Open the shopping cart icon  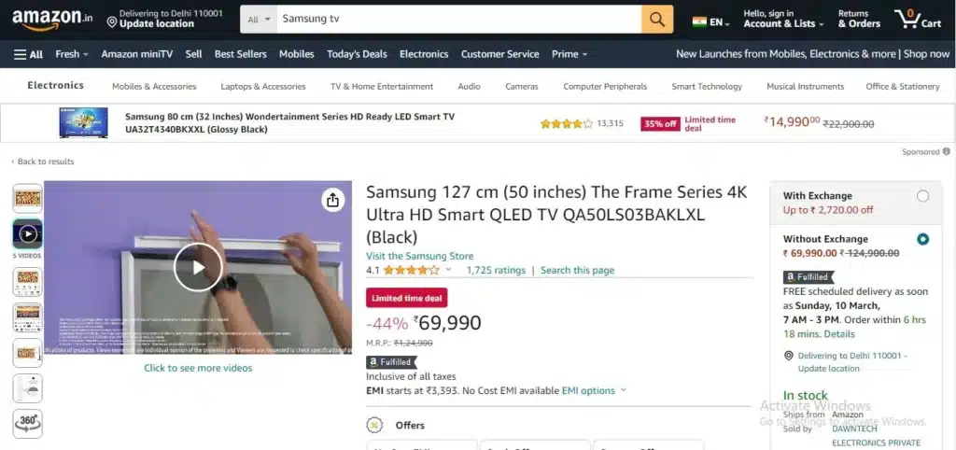point(919,19)
